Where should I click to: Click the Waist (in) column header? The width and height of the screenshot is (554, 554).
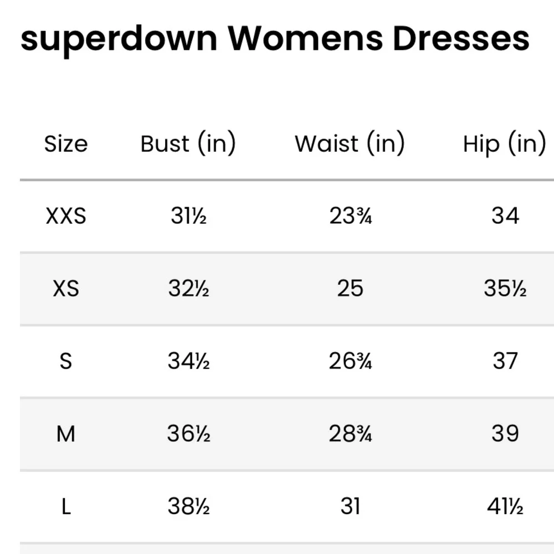pos(350,144)
